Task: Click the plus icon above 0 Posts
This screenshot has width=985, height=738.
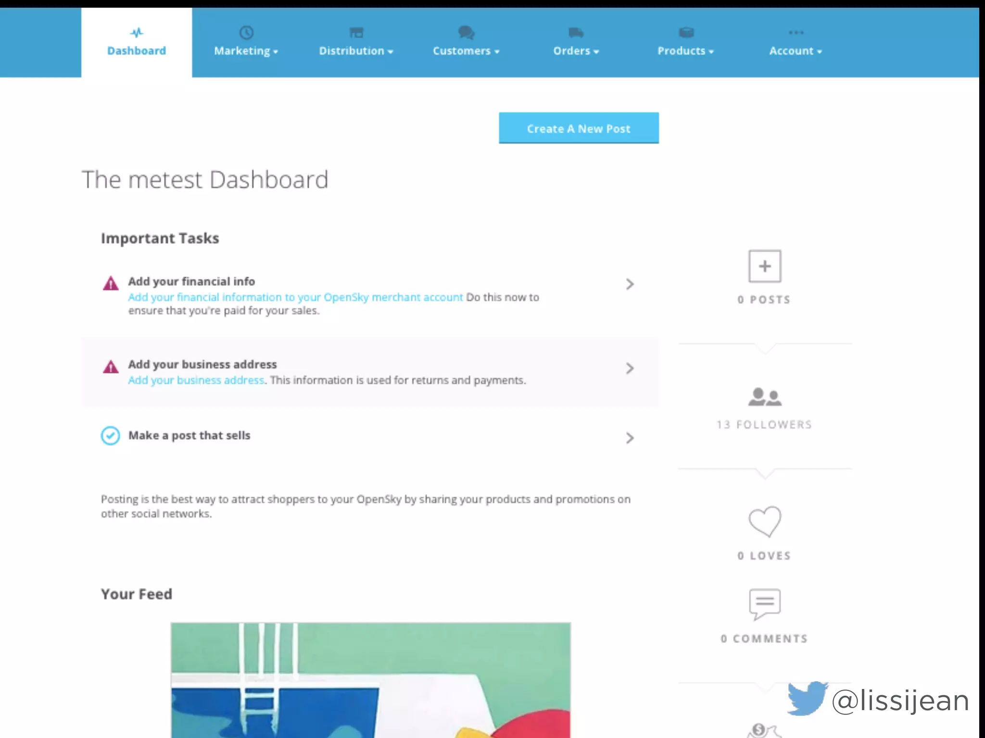Action: (x=765, y=266)
